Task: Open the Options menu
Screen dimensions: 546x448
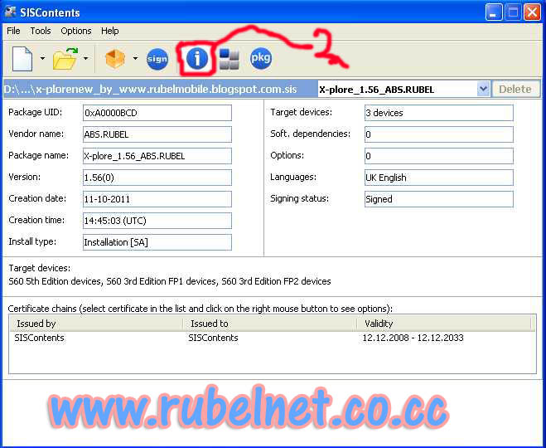Action: pos(76,31)
